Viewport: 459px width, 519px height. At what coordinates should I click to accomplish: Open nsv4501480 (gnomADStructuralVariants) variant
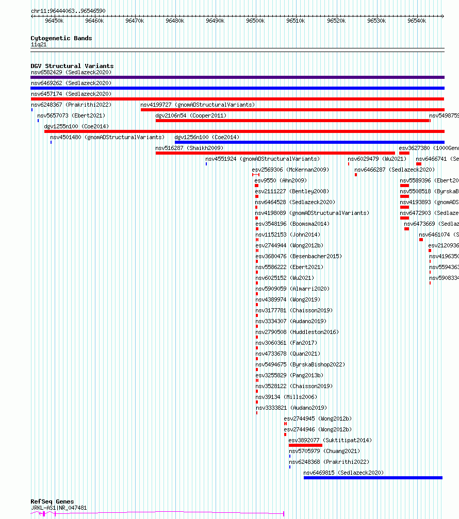pos(107,137)
